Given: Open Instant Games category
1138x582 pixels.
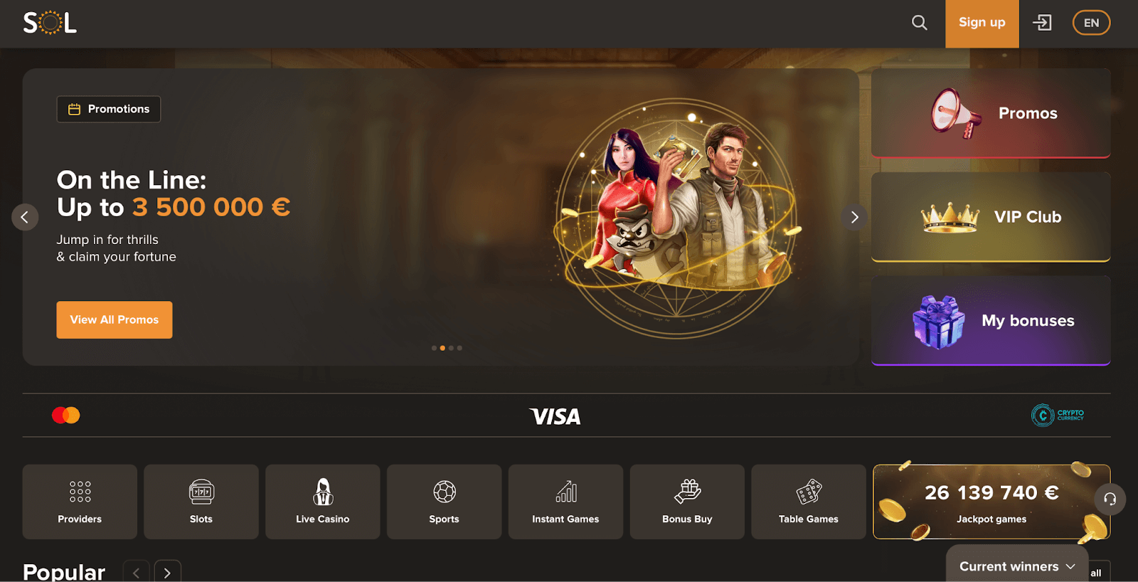Looking at the screenshot, I should (565, 502).
